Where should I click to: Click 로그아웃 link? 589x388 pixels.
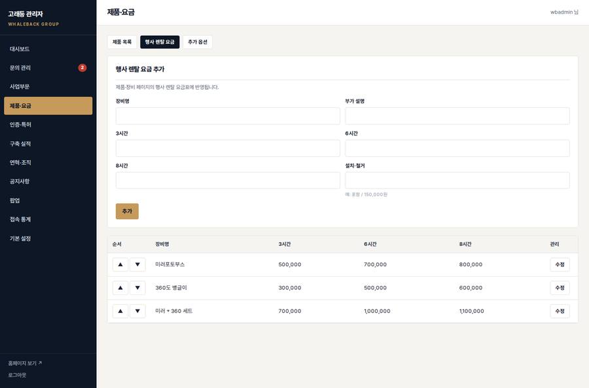point(17,375)
